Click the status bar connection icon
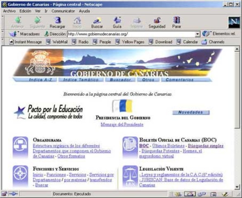Image resolution: width=242 pixels, height=198 pixels. 13,194
